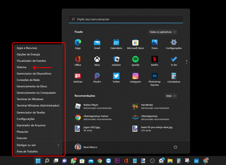
Task: Launch Calendário from pinned apps
Action: (x=116, y=44)
